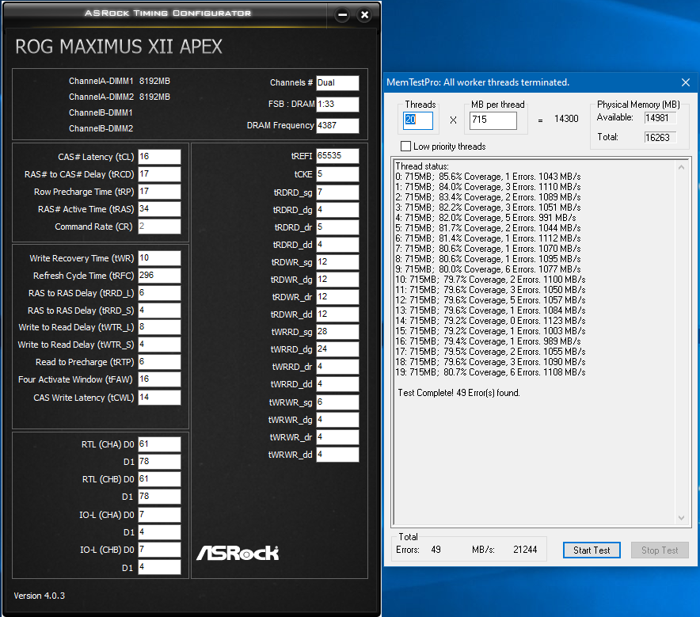Click the tWRWR_dd value field
This screenshot has width=700, height=617.
tap(337, 455)
